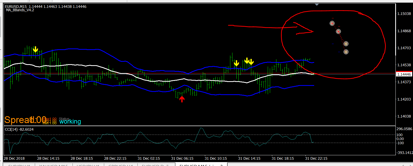Click the 31 Dec 10:15 time label
Screen dimensions: 413x166
[216, 158]
